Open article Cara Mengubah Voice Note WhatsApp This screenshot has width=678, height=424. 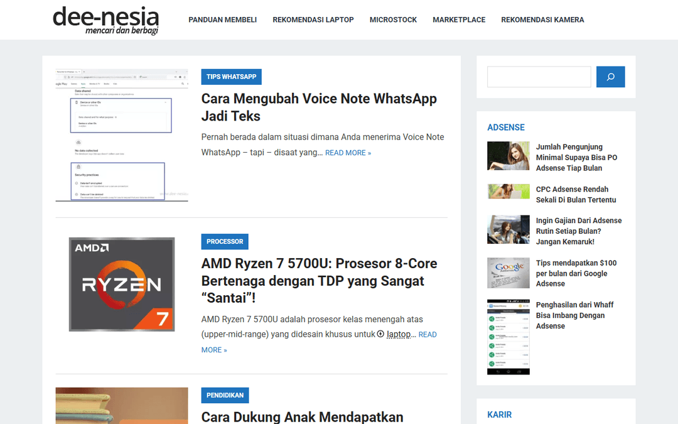[x=319, y=107]
